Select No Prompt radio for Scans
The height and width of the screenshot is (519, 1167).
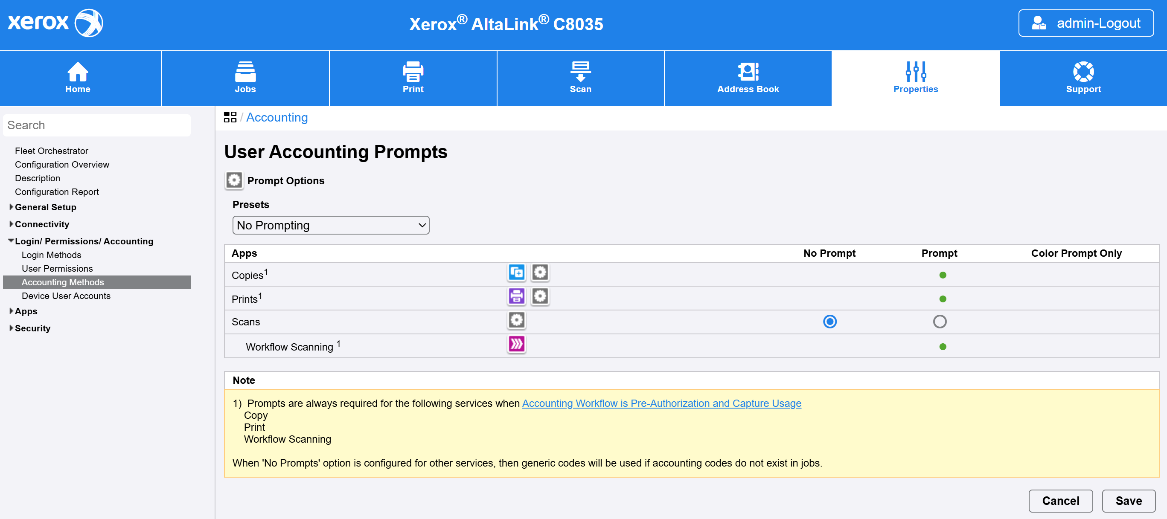click(x=829, y=322)
